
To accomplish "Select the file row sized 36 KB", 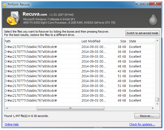I will point(80,52).
